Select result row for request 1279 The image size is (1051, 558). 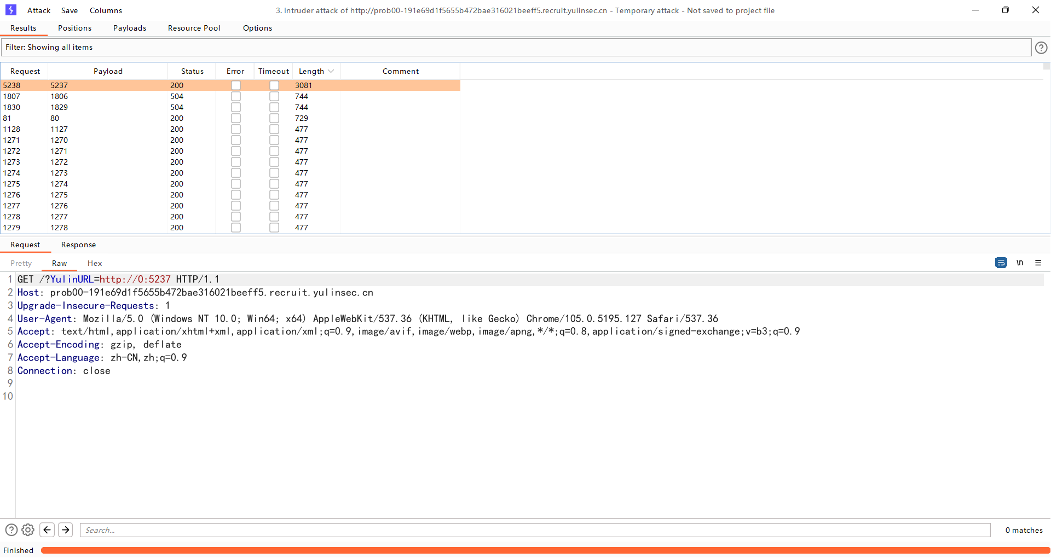pyautogui.click(x=230, y=228)
